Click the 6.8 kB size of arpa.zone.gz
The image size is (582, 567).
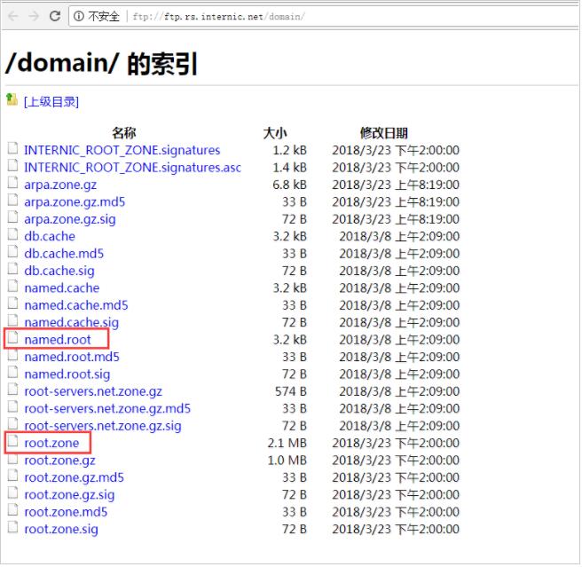point(289,185)
